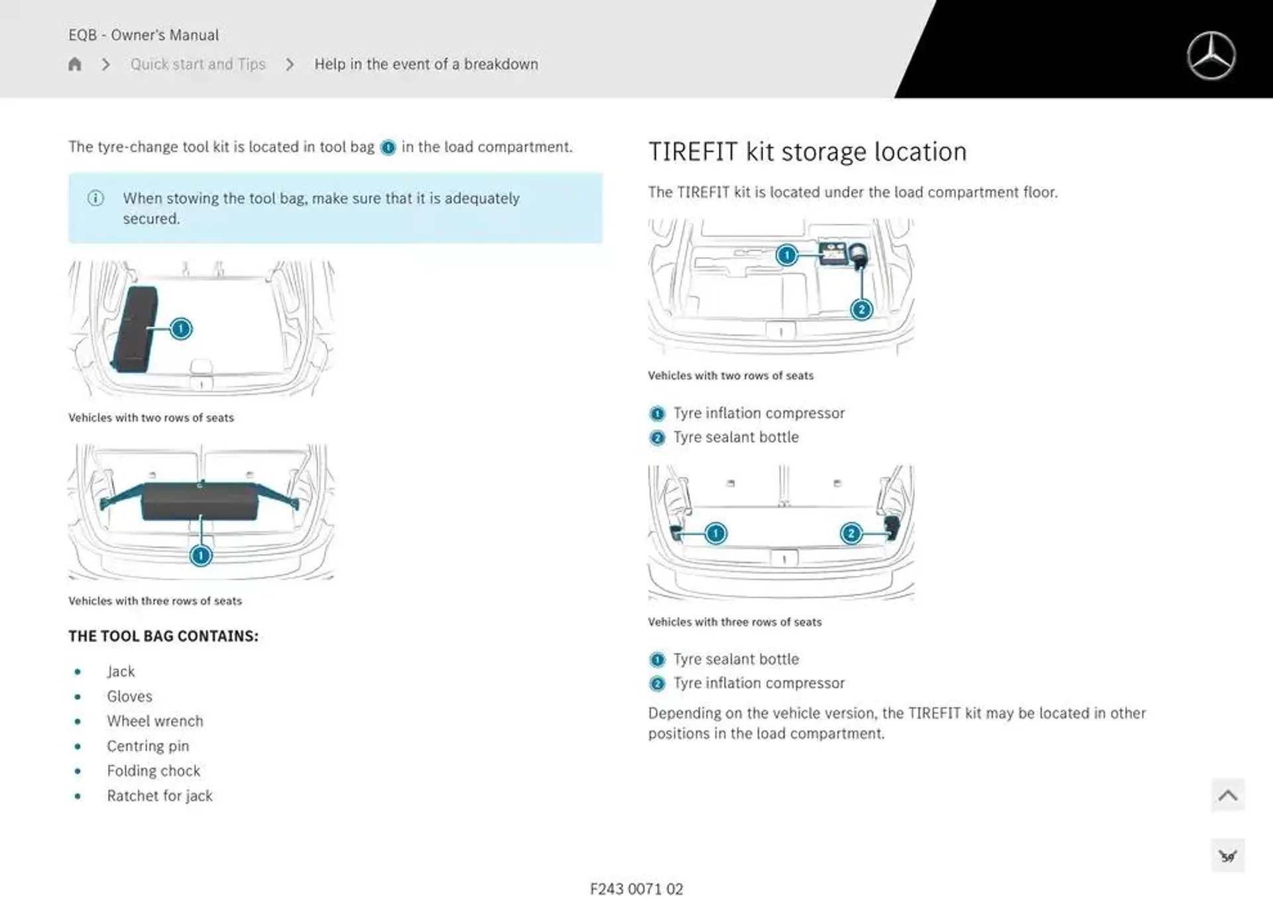This screenshot has height=900, width=1273.
Task: Click Help in the event of a breakdown link
Action: [426, 64]
